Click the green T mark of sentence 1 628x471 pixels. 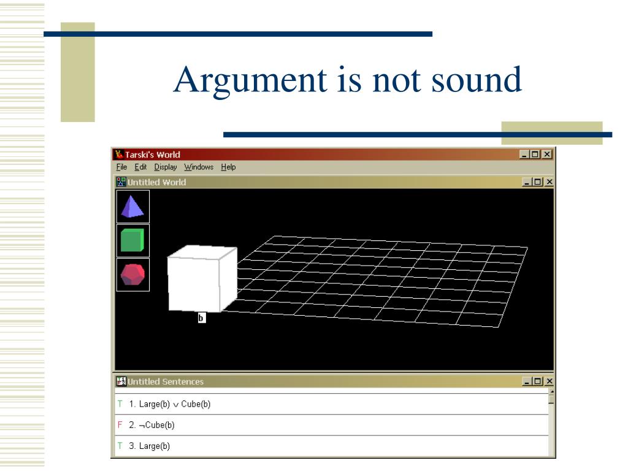tap(120, 404)
